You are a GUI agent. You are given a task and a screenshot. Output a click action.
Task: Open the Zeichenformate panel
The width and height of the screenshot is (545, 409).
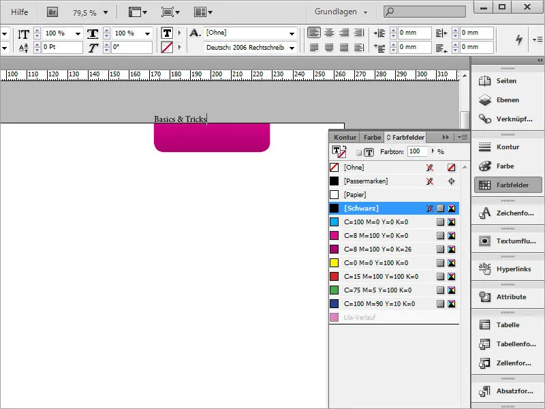click(x=508, y=213)
